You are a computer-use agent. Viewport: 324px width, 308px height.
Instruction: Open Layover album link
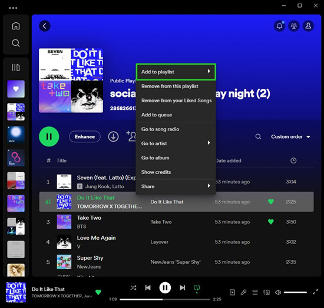click(159, 242)
